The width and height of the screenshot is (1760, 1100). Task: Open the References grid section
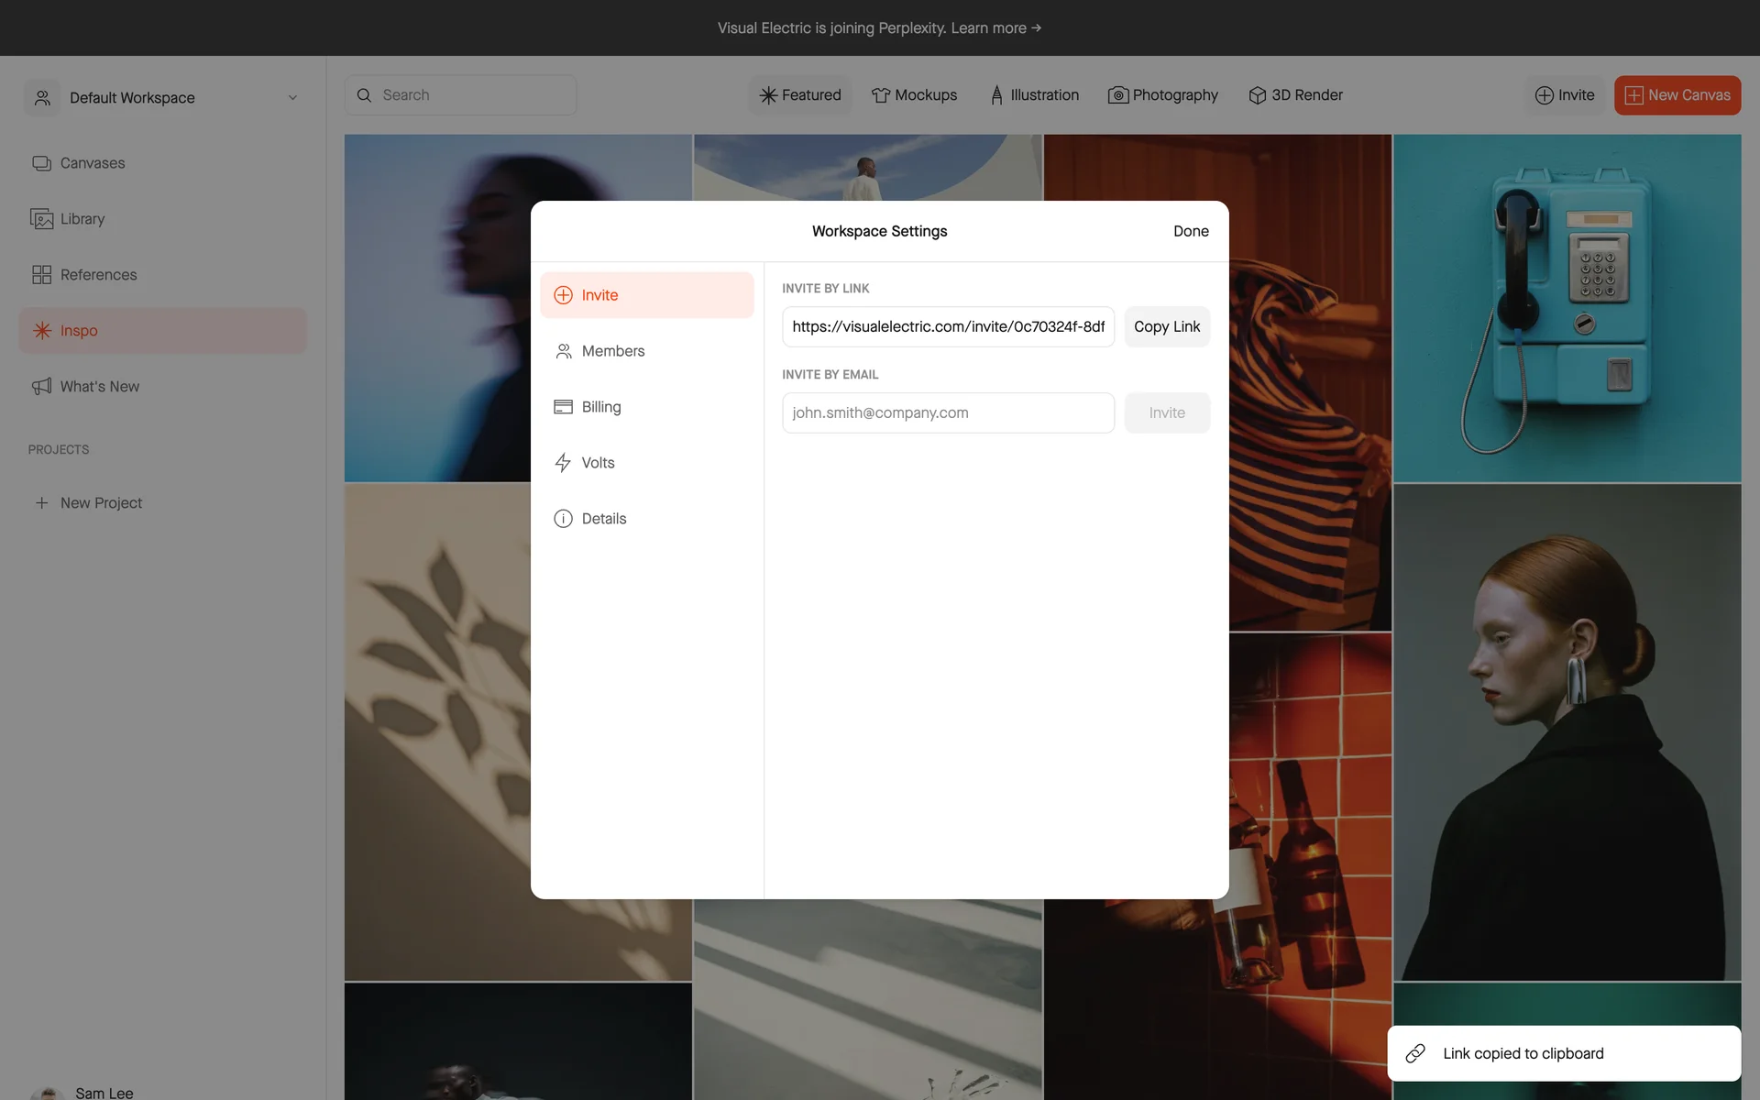click(x=97, y=275)
